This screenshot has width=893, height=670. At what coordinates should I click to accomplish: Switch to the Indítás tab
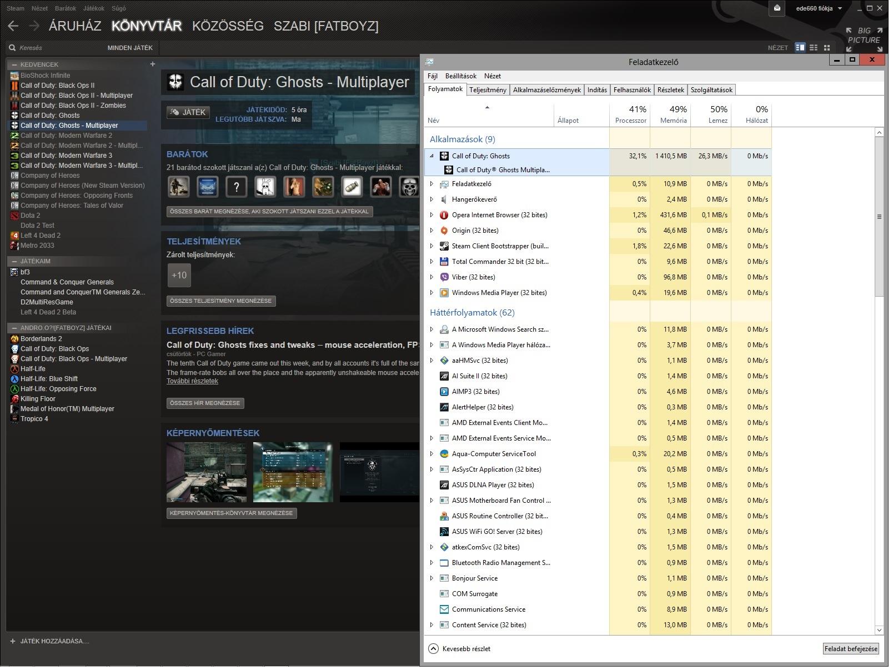point(597,90)
